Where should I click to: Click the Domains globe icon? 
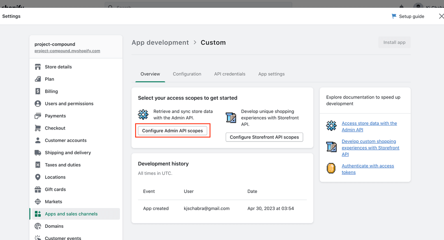point(38,226)
